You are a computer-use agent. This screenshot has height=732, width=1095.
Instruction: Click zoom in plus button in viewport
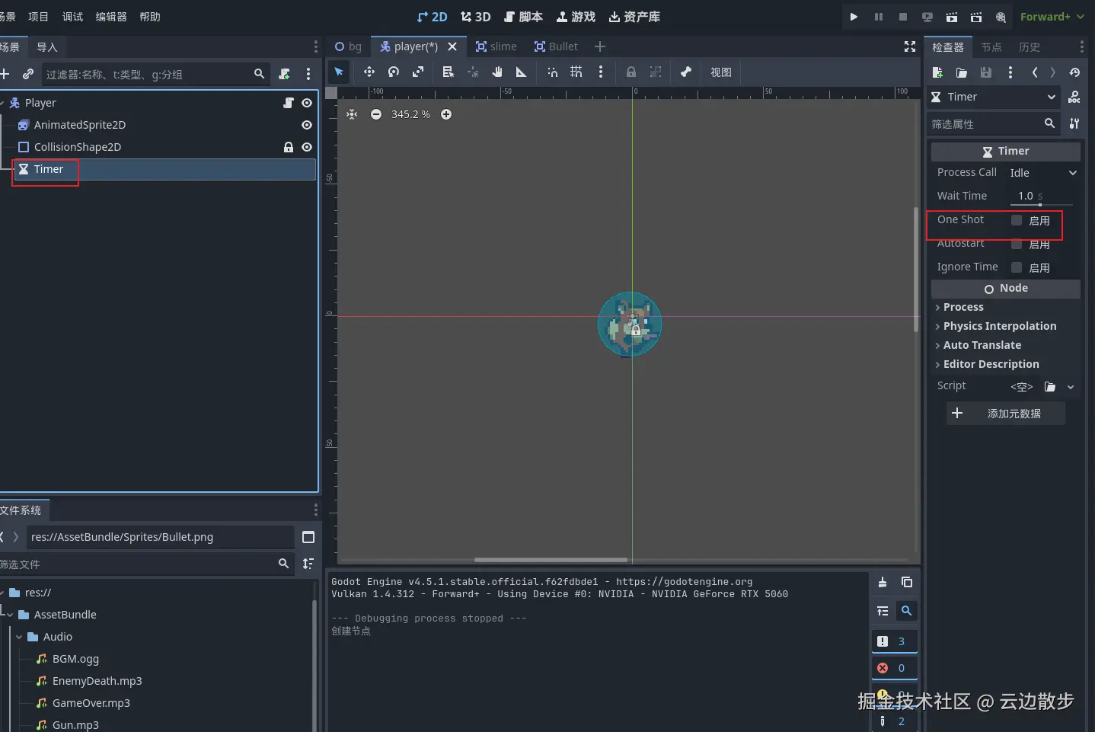[x=446, y=114]
